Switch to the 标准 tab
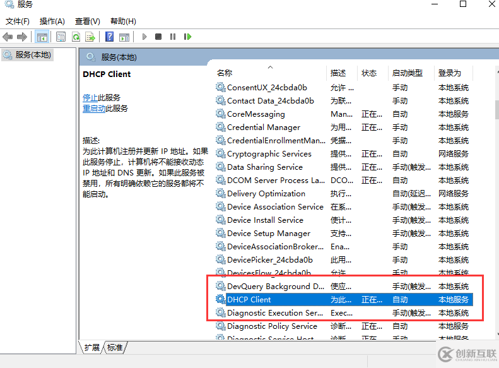499x368 pixels. coord(115,348)
